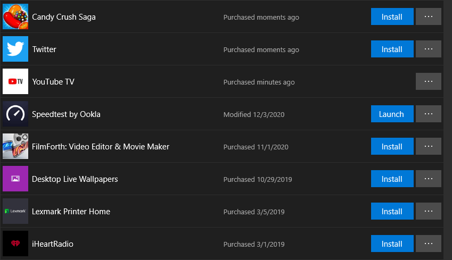Open the iHeartRadio app icon

tap(15, 244)
